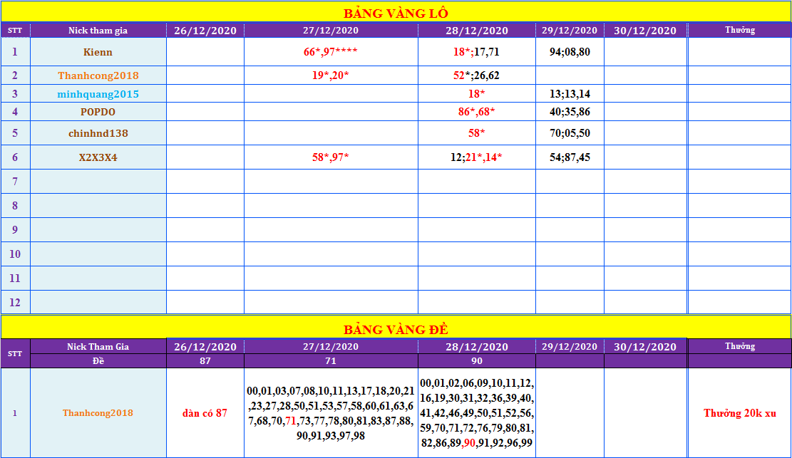The height and width of the screenshot is (458, 792).
Task: Select 'Nick Tham Gia' header in Đề table
Action: 98,346
